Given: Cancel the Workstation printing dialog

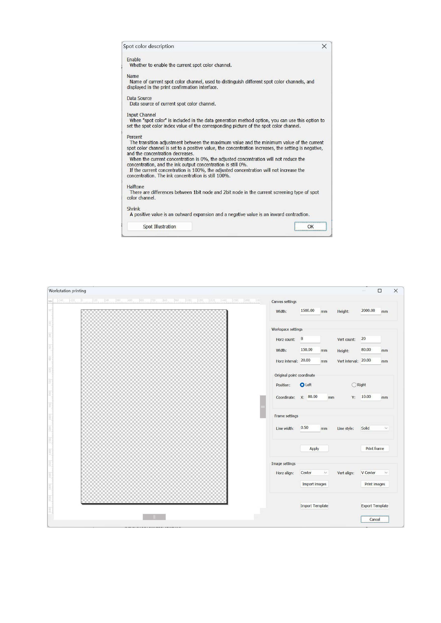Looking at the screenshot, I should (374, 519).
